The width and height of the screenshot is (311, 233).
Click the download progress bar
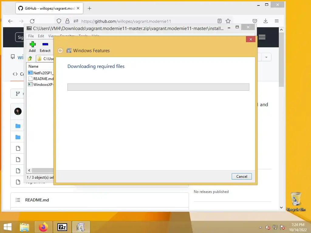pyautogui.click(x=158, y=87)
